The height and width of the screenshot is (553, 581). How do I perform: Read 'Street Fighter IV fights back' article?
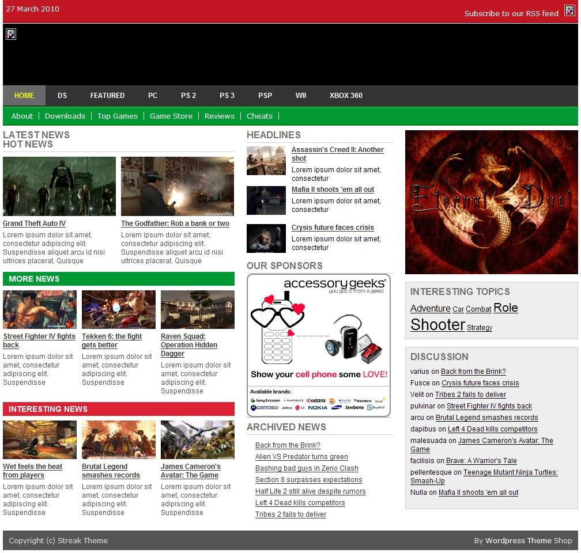(39, 340)
